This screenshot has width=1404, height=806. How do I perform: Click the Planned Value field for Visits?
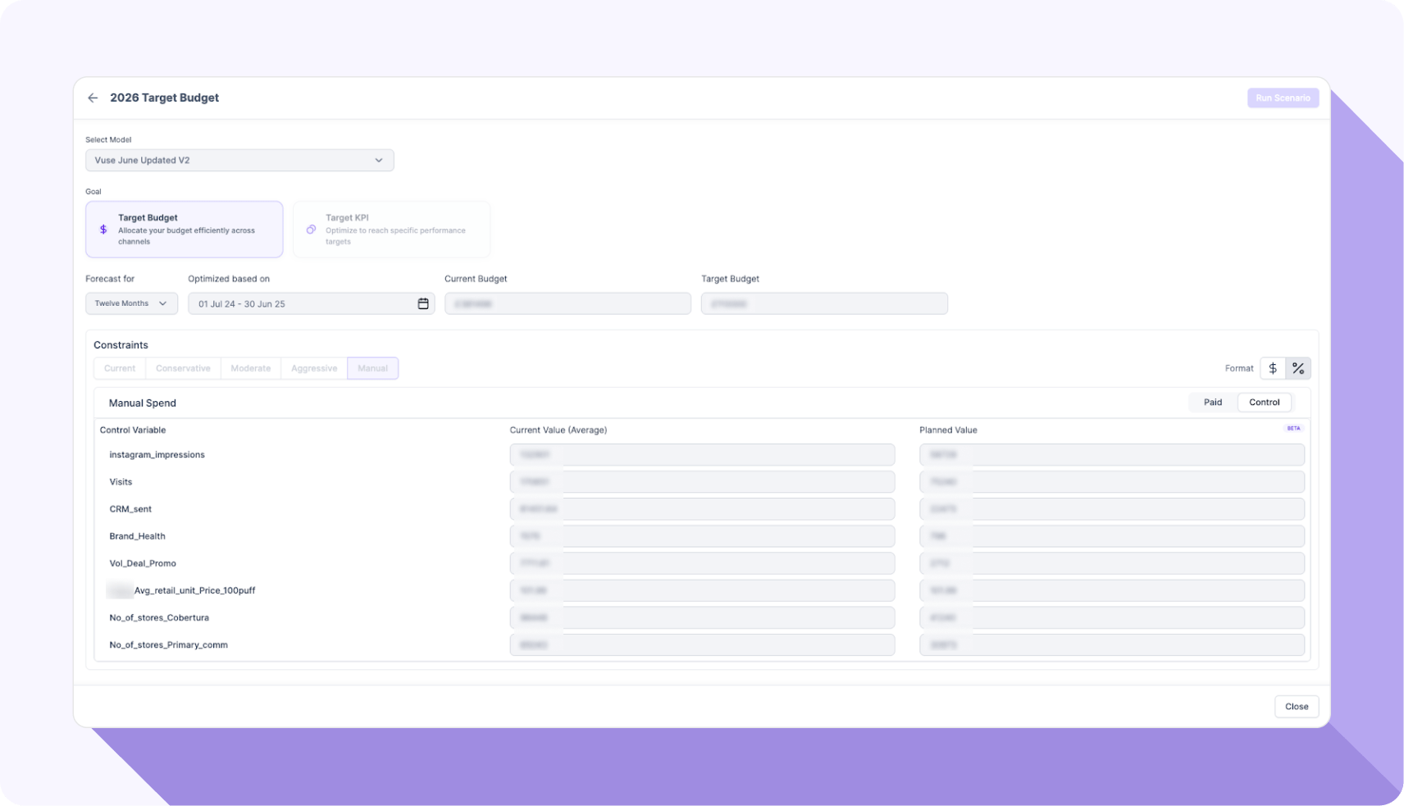[x=1112, y=482]
